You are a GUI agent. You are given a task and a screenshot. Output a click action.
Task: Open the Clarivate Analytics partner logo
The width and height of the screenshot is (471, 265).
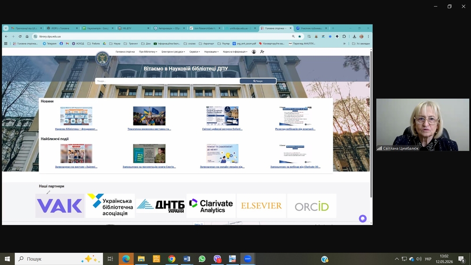(x=211, y=206)
